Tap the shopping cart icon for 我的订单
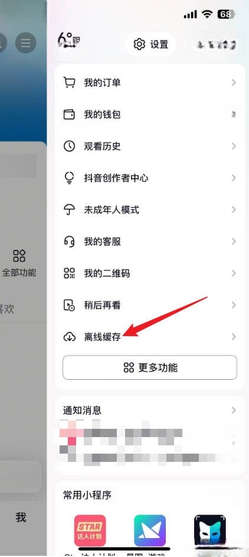 (x=69, y=83)
